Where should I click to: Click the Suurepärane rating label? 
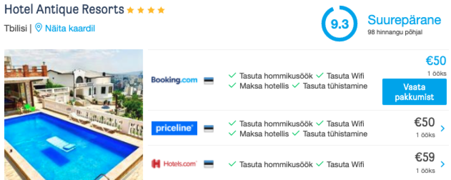coord(404,20)
